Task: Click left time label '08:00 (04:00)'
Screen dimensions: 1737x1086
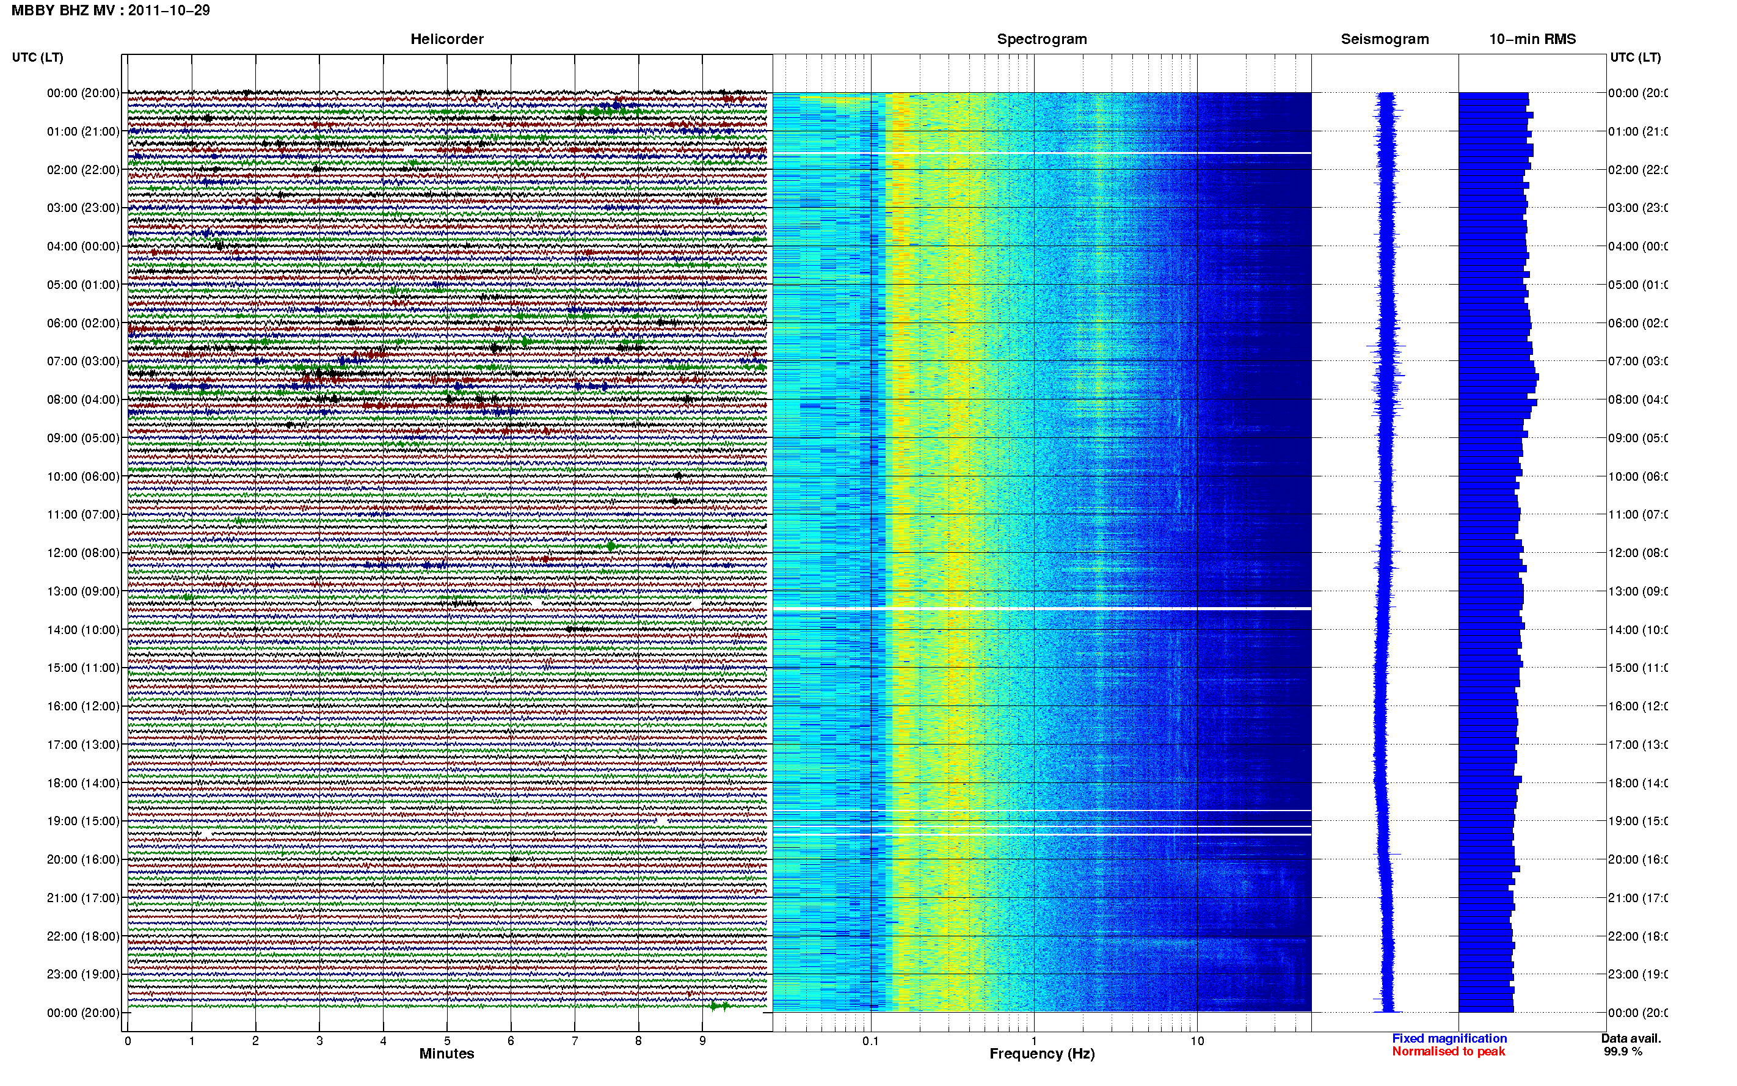Action: 83,399
